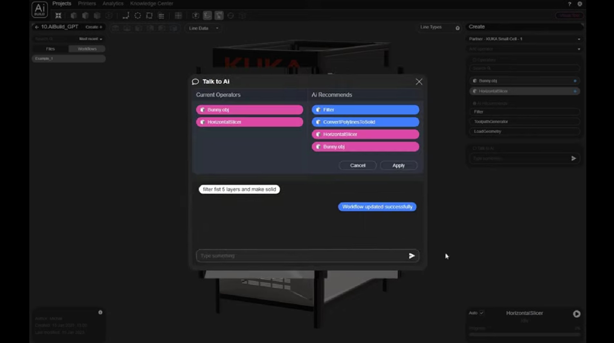Run HorizontalSlicer with the play button

[577, 314]
